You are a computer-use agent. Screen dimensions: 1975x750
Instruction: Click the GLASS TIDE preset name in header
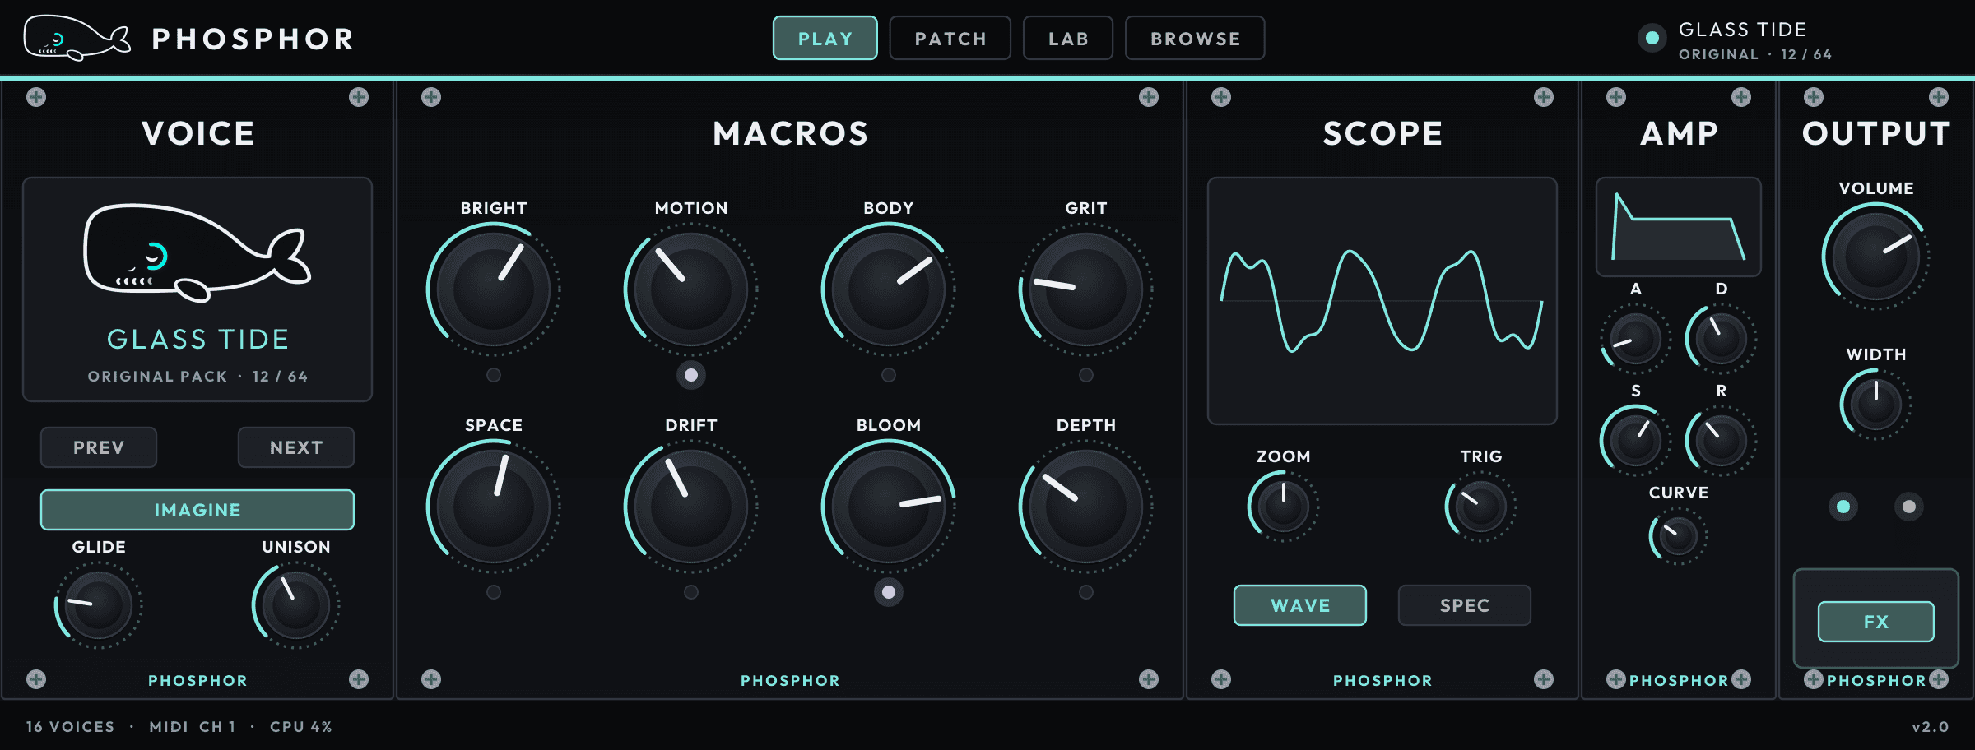coord(1743,30)
